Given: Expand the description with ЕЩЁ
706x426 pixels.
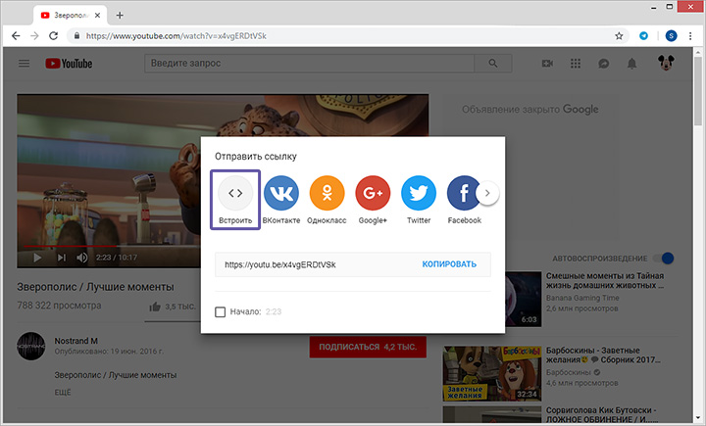Looking at the screenshot, I should pyautogui.click(x=63, y=393).
